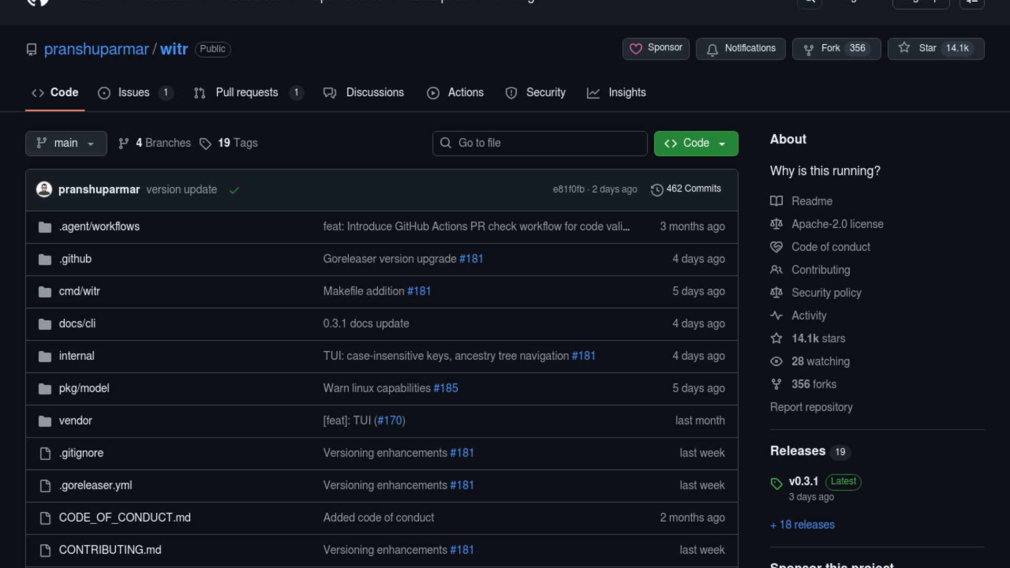
Task: Click the Fork icon button
Action: [809, 49]
